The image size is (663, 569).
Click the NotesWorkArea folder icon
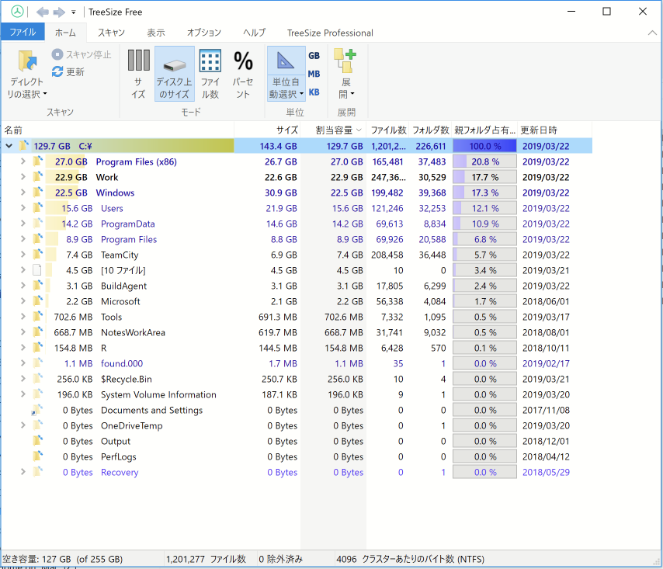(38, 332)
